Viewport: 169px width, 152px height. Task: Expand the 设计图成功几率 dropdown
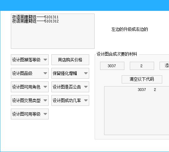(x=70, y=100)
